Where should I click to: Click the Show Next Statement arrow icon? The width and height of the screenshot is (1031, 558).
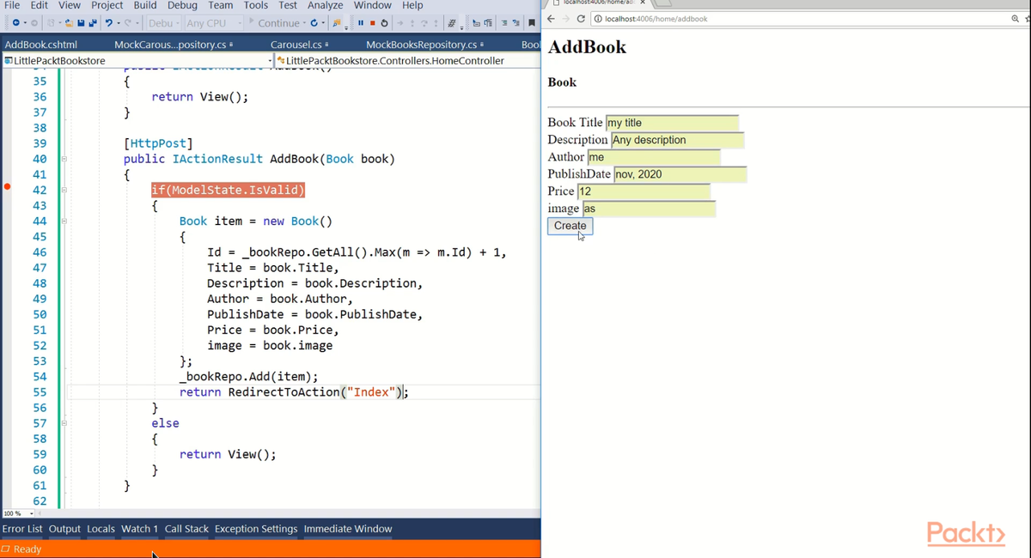pyautogui.click(x=400, y=23)
